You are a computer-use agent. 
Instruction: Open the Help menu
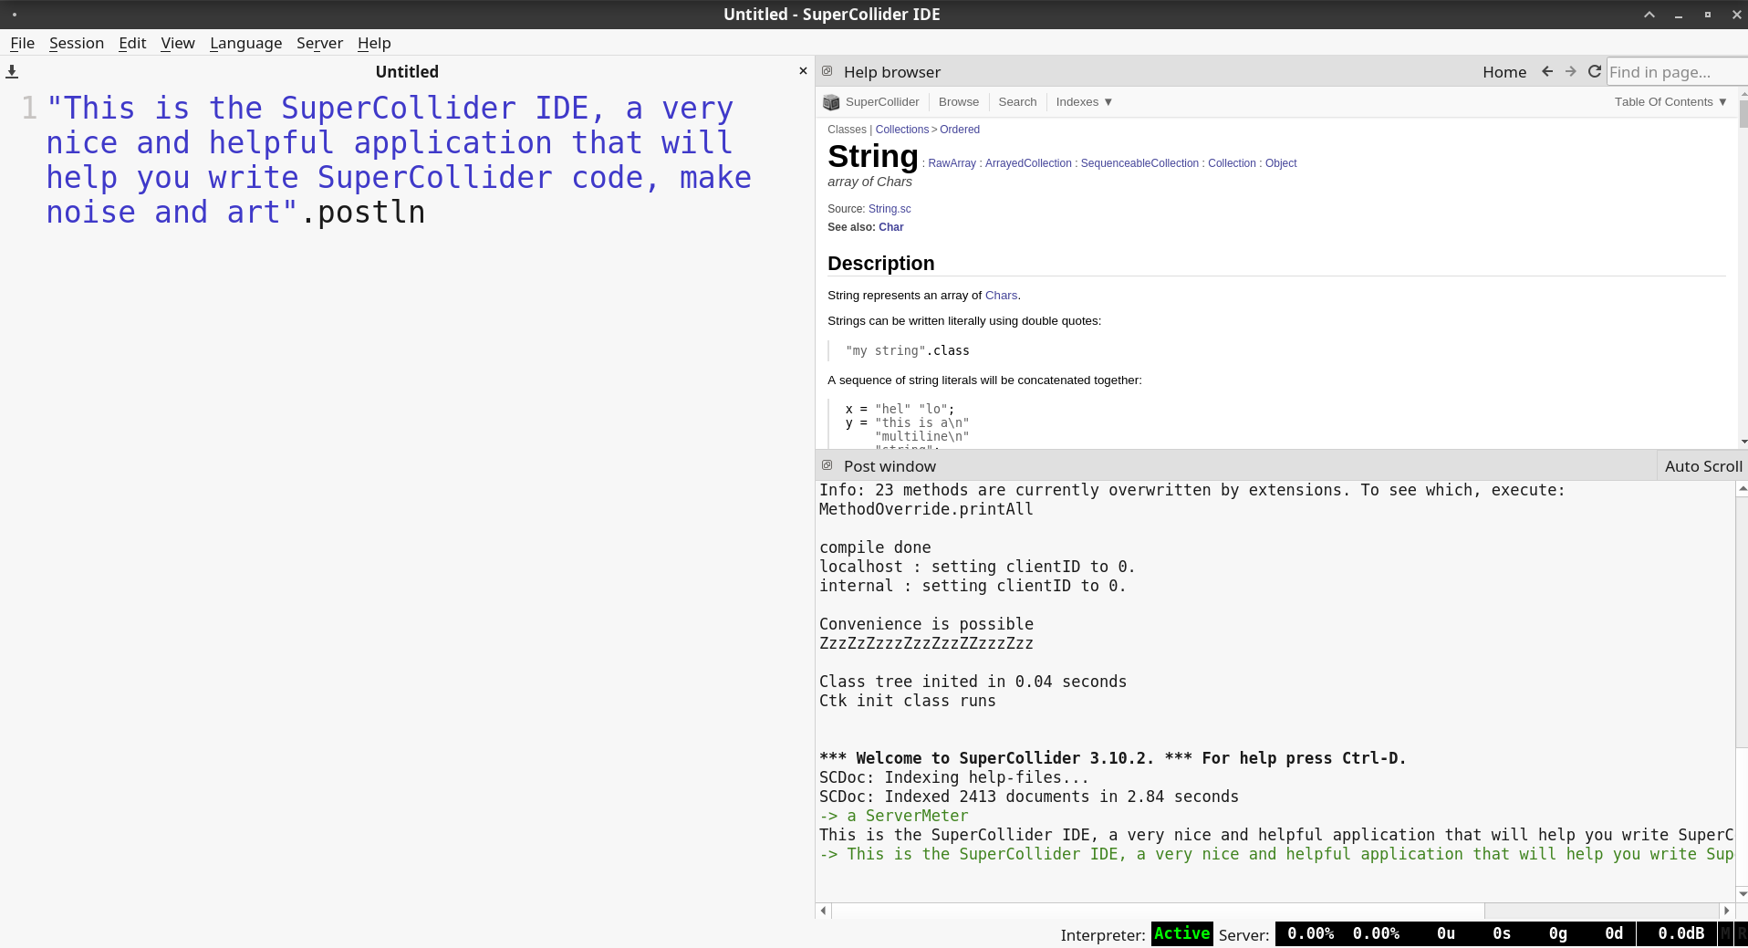374,43
